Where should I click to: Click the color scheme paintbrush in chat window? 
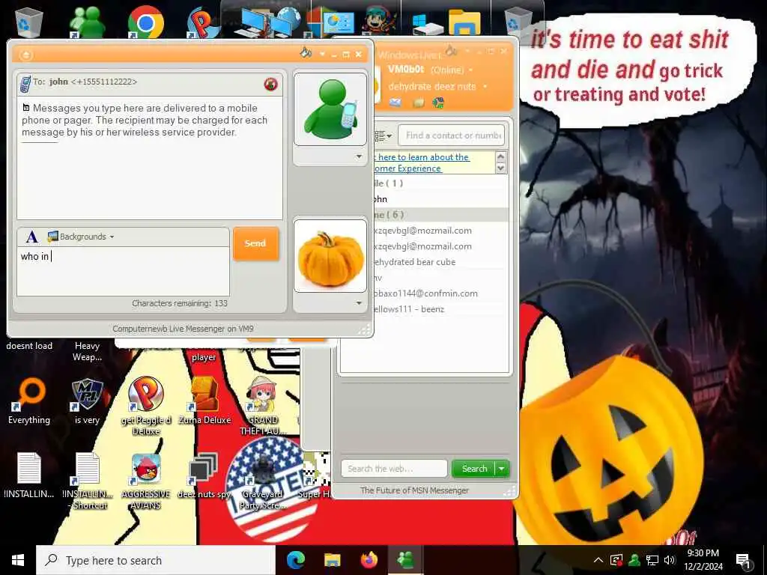coord(306,52)
